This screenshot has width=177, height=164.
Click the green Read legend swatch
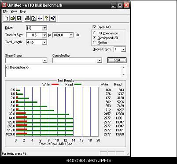(78, 85)
